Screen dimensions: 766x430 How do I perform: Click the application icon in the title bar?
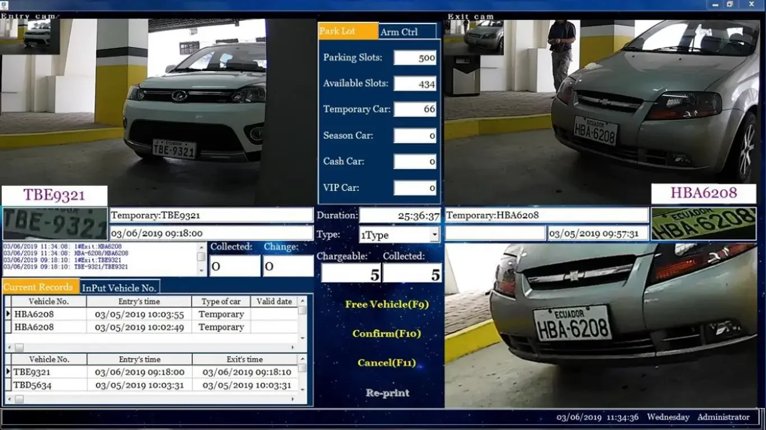(x=5, y=4)
